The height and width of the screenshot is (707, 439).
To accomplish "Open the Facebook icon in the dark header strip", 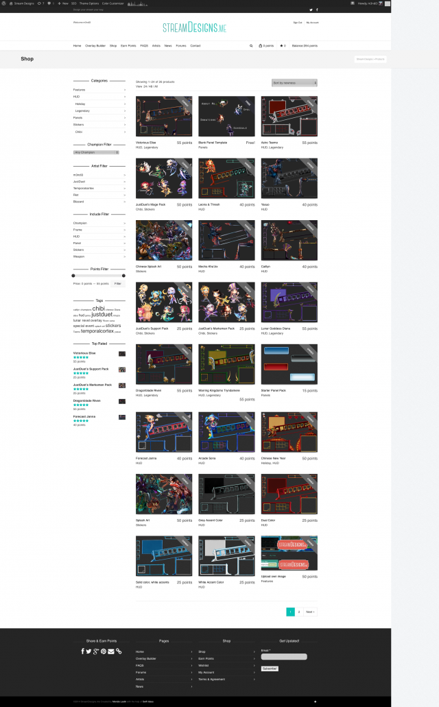I will point(317,10).
